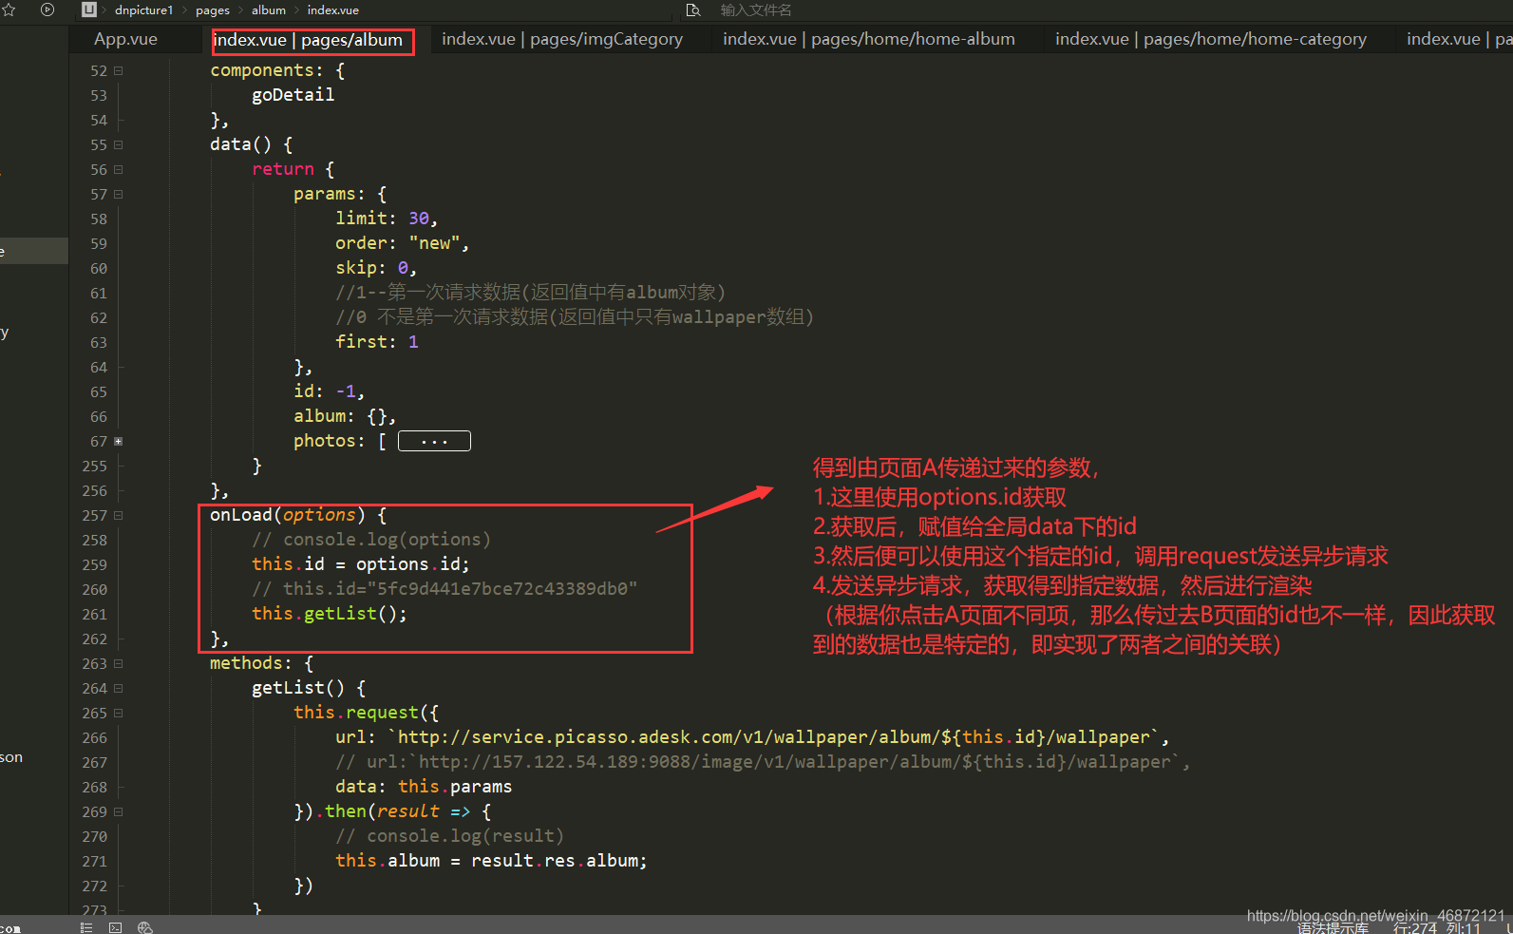Click 'id: -1,' on line 65

click(x=329, y=391)
